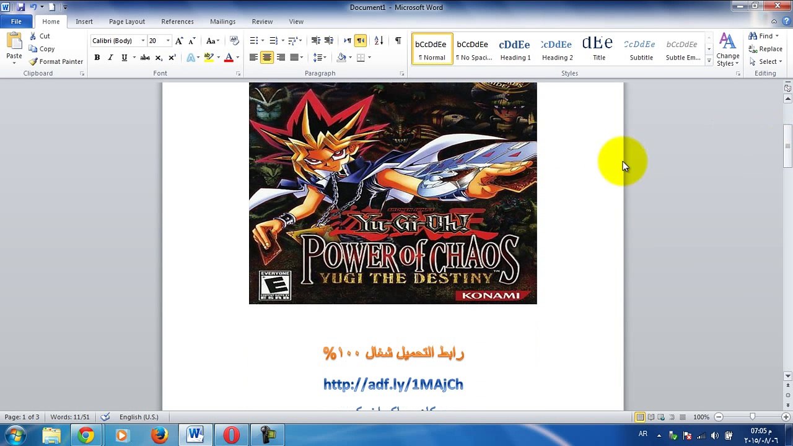Toggle subscript formatting
The image size is (793, 446).
tap(159, 58)
